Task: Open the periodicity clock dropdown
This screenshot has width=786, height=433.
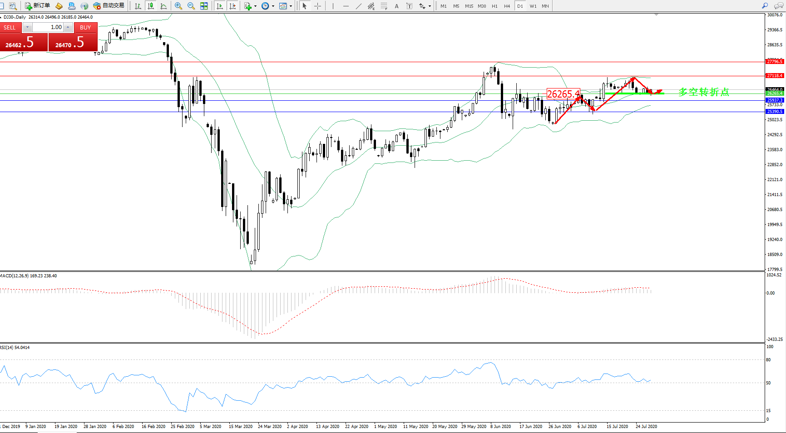Action: click(x=267, y=6)
